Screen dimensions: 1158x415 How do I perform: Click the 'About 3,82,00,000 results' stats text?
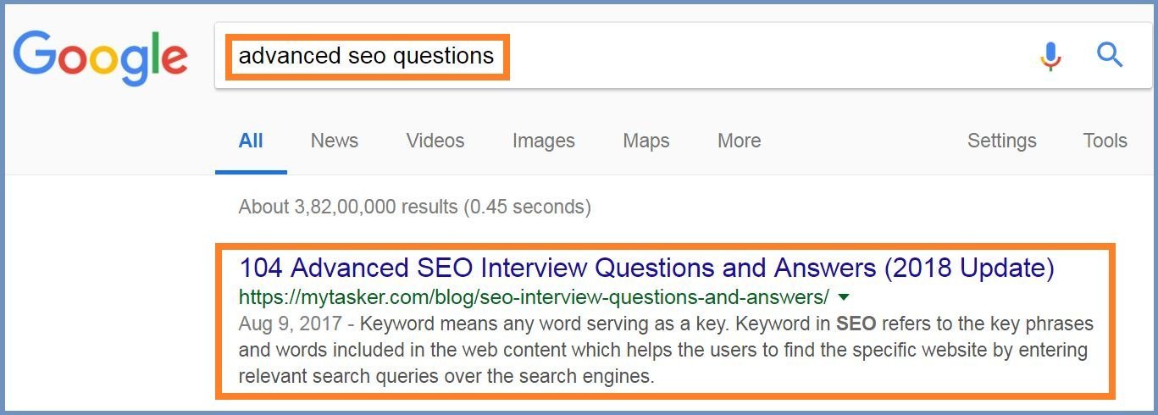[x=415, y=207]
